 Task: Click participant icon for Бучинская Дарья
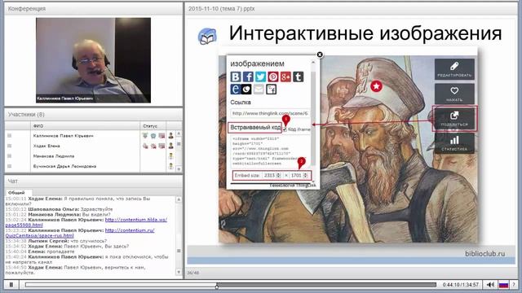(170, 166)
